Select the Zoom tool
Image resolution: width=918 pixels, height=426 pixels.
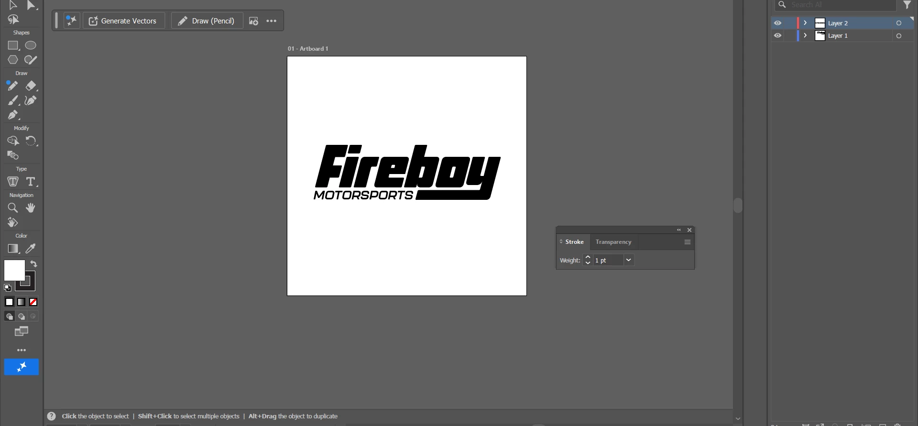coord(13,208)
